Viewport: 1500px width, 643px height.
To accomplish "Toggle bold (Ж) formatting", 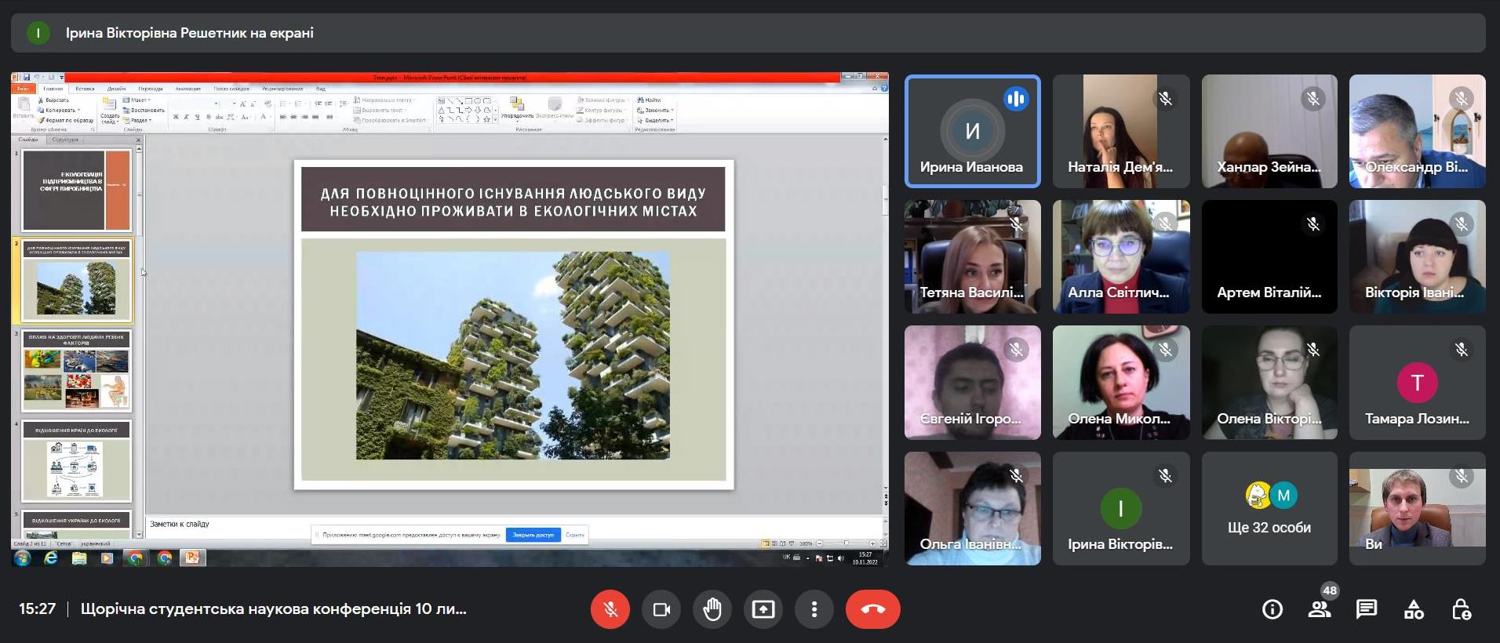I will [176, 117].
